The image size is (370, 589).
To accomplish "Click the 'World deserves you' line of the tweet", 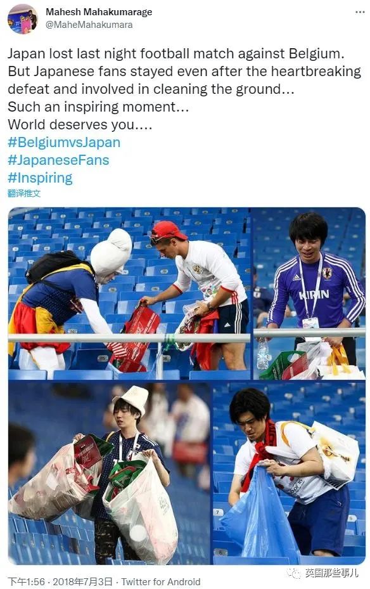I will tap(80, 125).
